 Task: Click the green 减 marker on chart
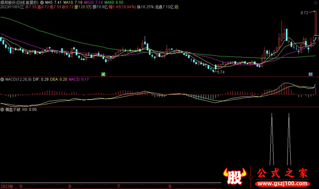(x=103, y=74)
